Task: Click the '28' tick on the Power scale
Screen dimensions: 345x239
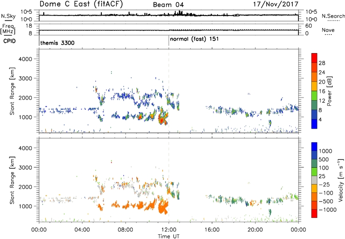Action: (322, 63)
